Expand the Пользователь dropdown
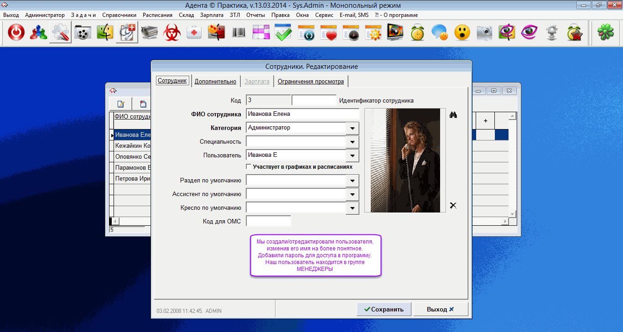Viewport: 623px width, 332px height. 353,156
